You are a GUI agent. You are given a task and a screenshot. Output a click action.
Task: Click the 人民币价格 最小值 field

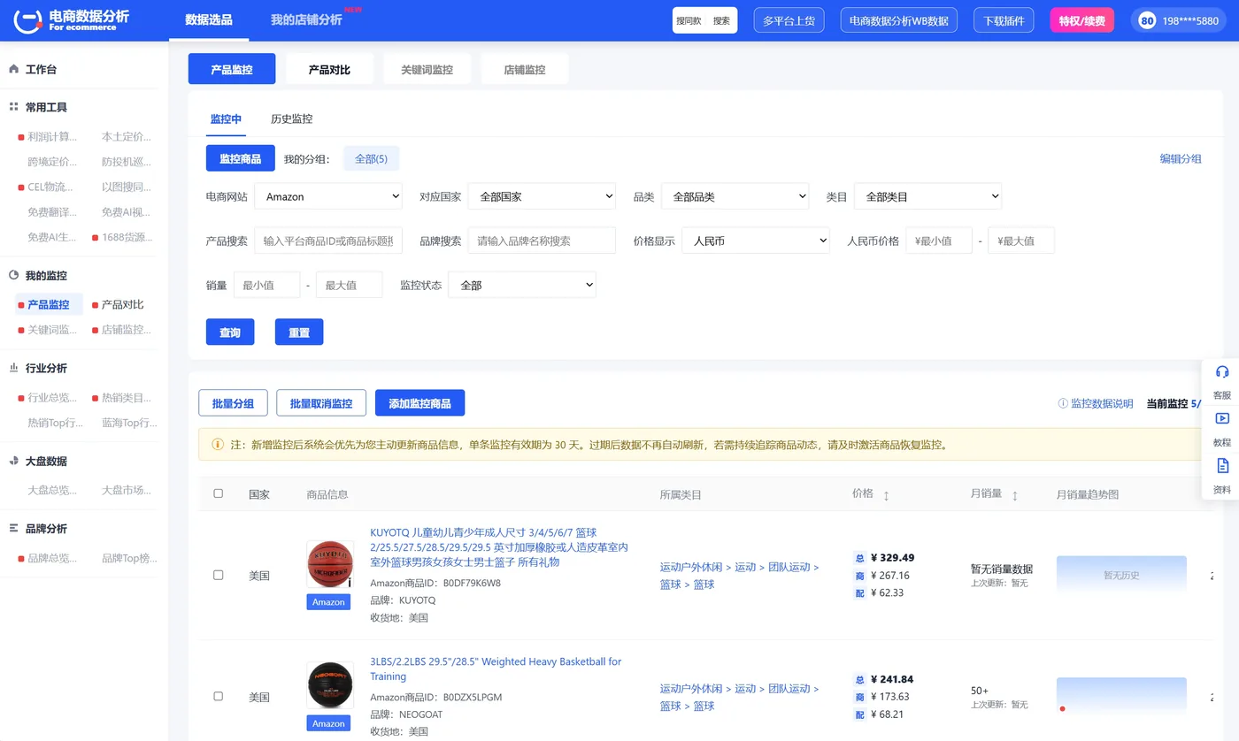point(939,241)
